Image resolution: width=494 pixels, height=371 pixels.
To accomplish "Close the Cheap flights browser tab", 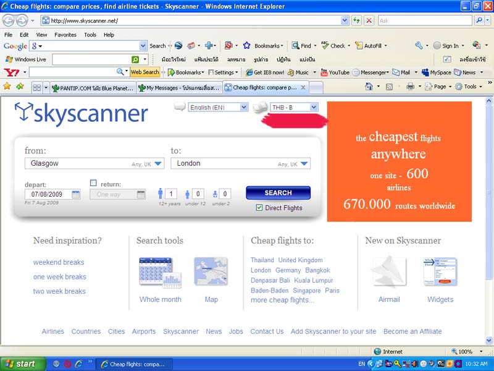I will (303, 87).
